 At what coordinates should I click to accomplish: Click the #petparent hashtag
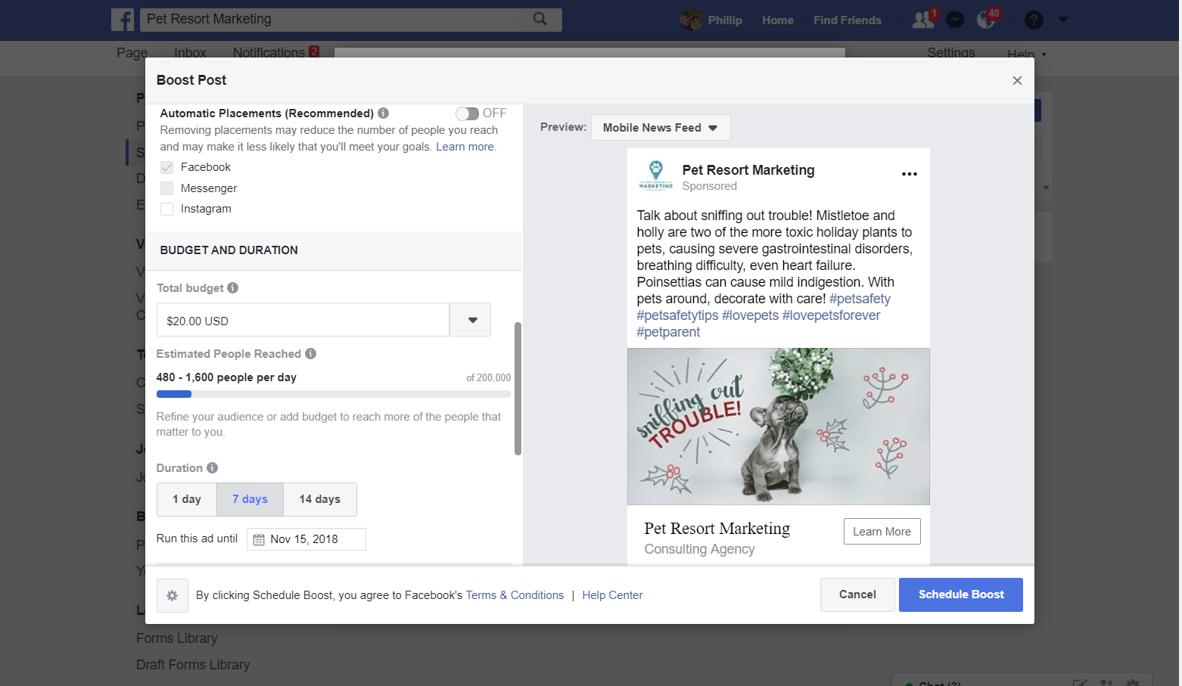[x=668, y=332]
